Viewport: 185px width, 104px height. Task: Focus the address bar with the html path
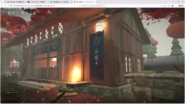34,6
